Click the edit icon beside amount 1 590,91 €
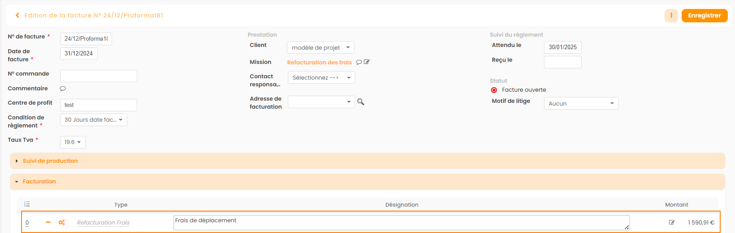Viewport: 735px width, 233px height. point(672,222)
